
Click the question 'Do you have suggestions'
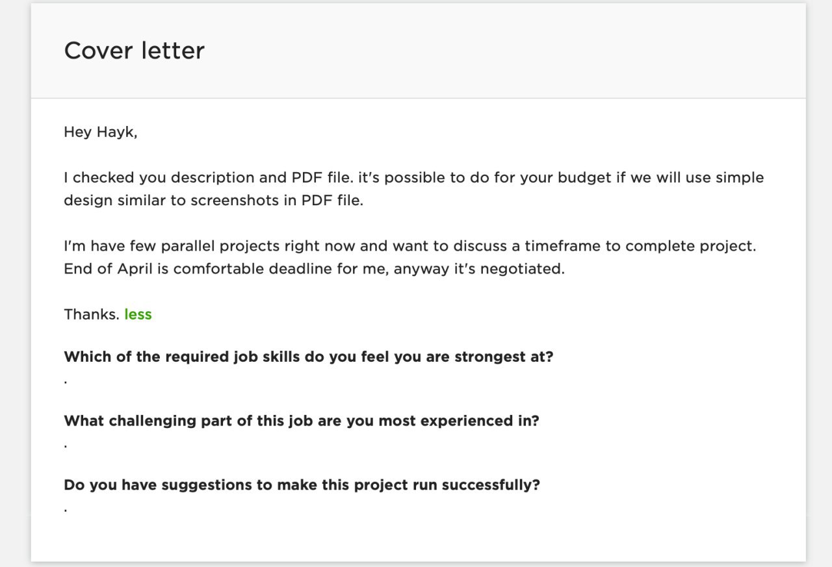coord(302,485)
